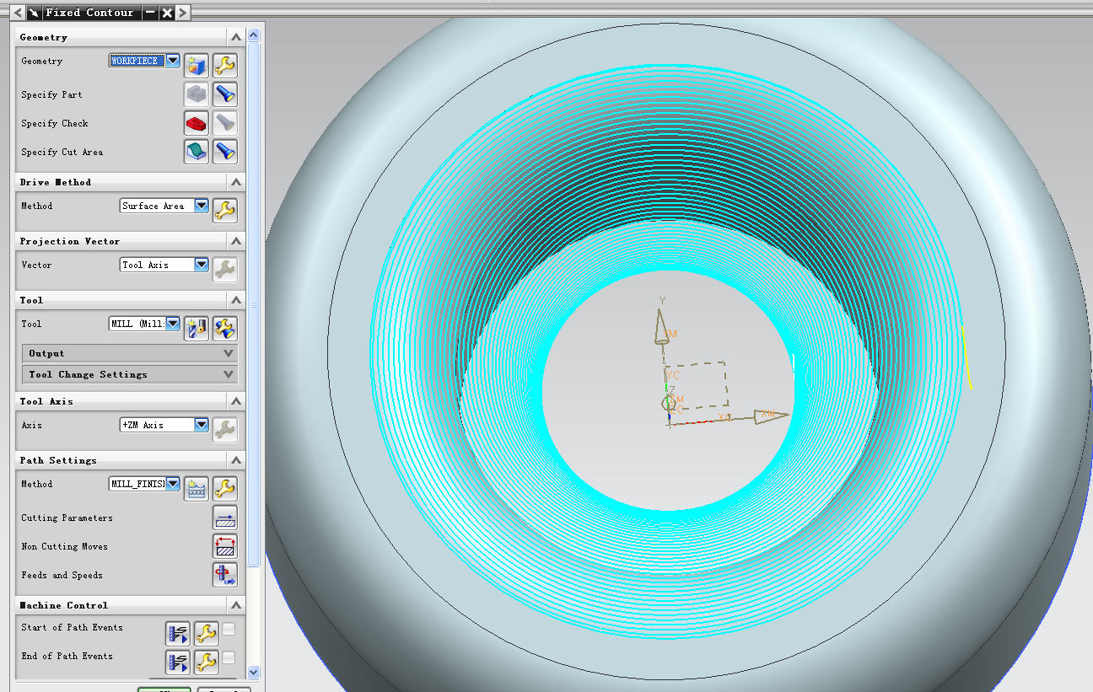Open Cutting Parameters dialog
Image resolution: width=1093 pixels, height=692 pixels.
[225, 518]
